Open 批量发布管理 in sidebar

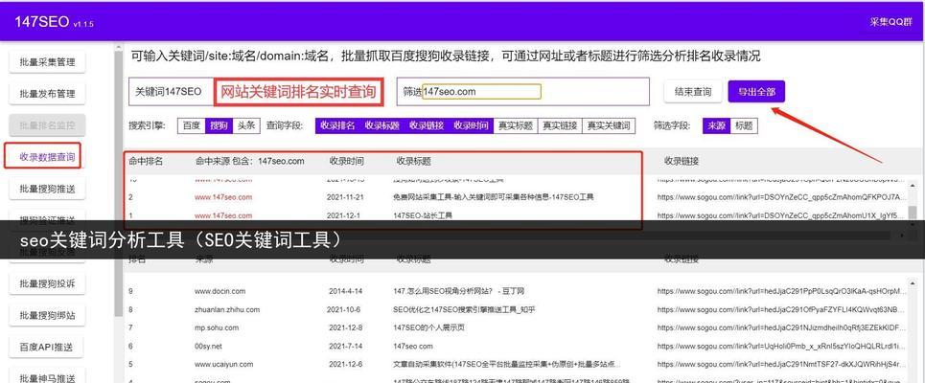click(47, 94)
